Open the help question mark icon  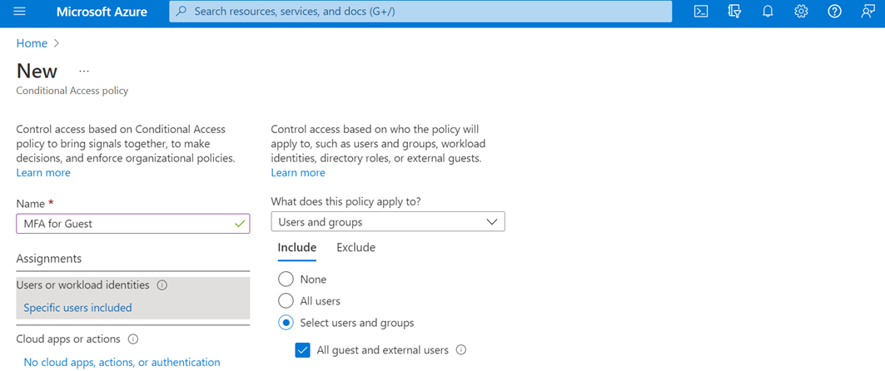pyautogui.click(x=834, y=12)
